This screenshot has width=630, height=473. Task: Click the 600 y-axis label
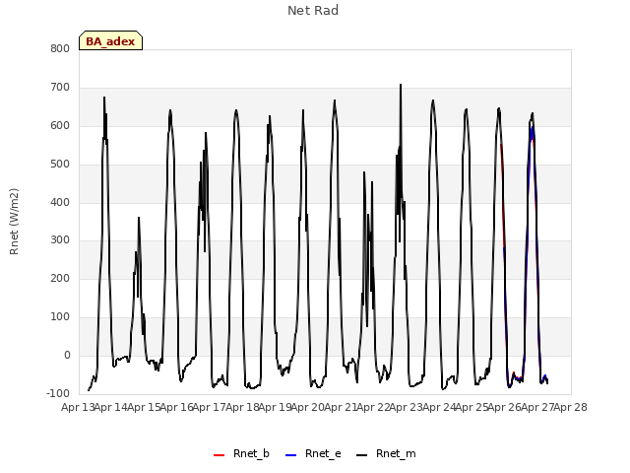tap(60, 126)
